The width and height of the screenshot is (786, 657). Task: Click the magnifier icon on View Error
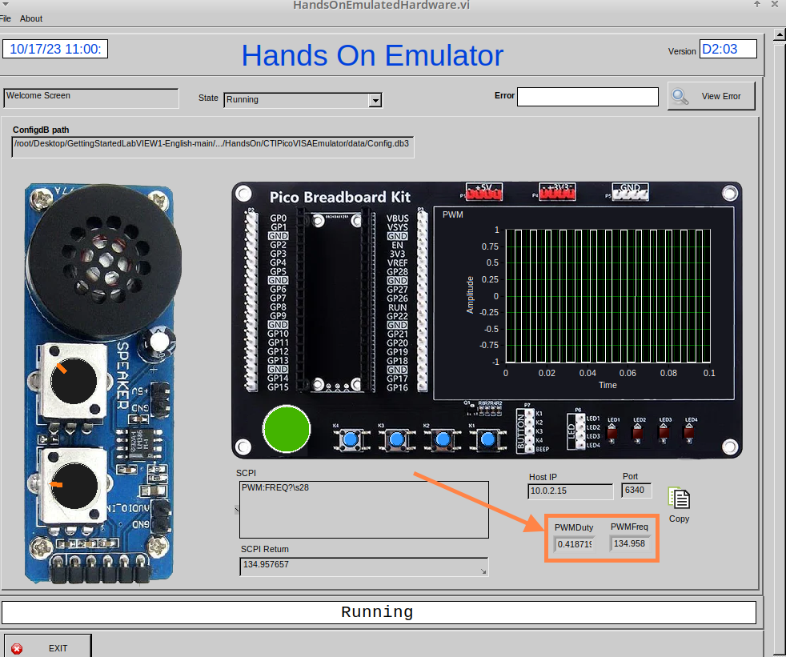(x=680, y=96)
